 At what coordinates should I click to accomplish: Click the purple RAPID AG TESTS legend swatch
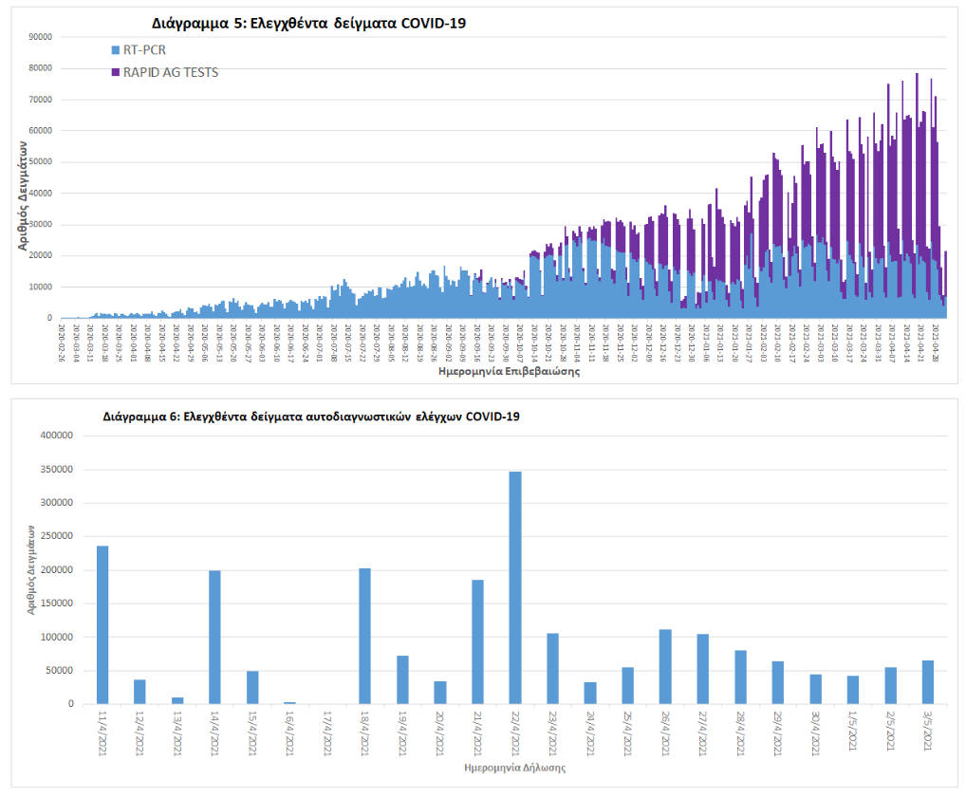tap(116, 72)
